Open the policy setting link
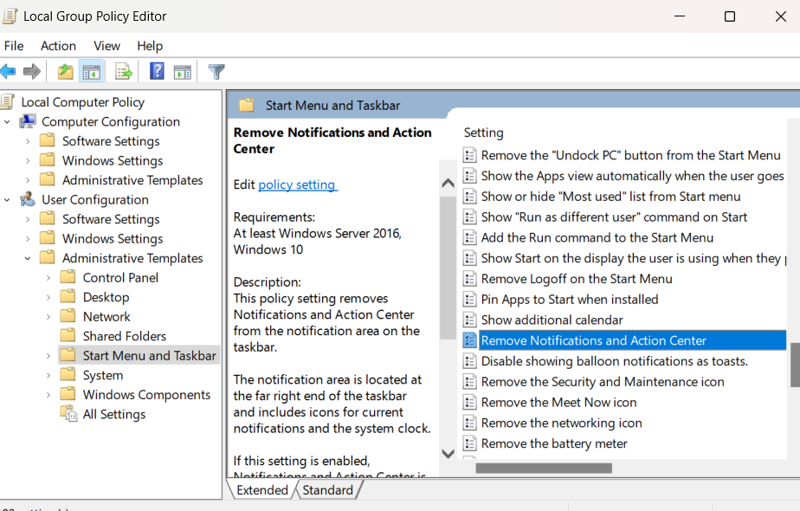This screenshot has width=800, height=511. tap(298, 184)
